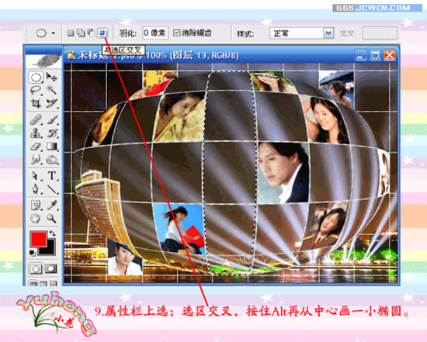Activate the Crop tool
This screenshot has width=427, height=342.
[x=36, y=103]
